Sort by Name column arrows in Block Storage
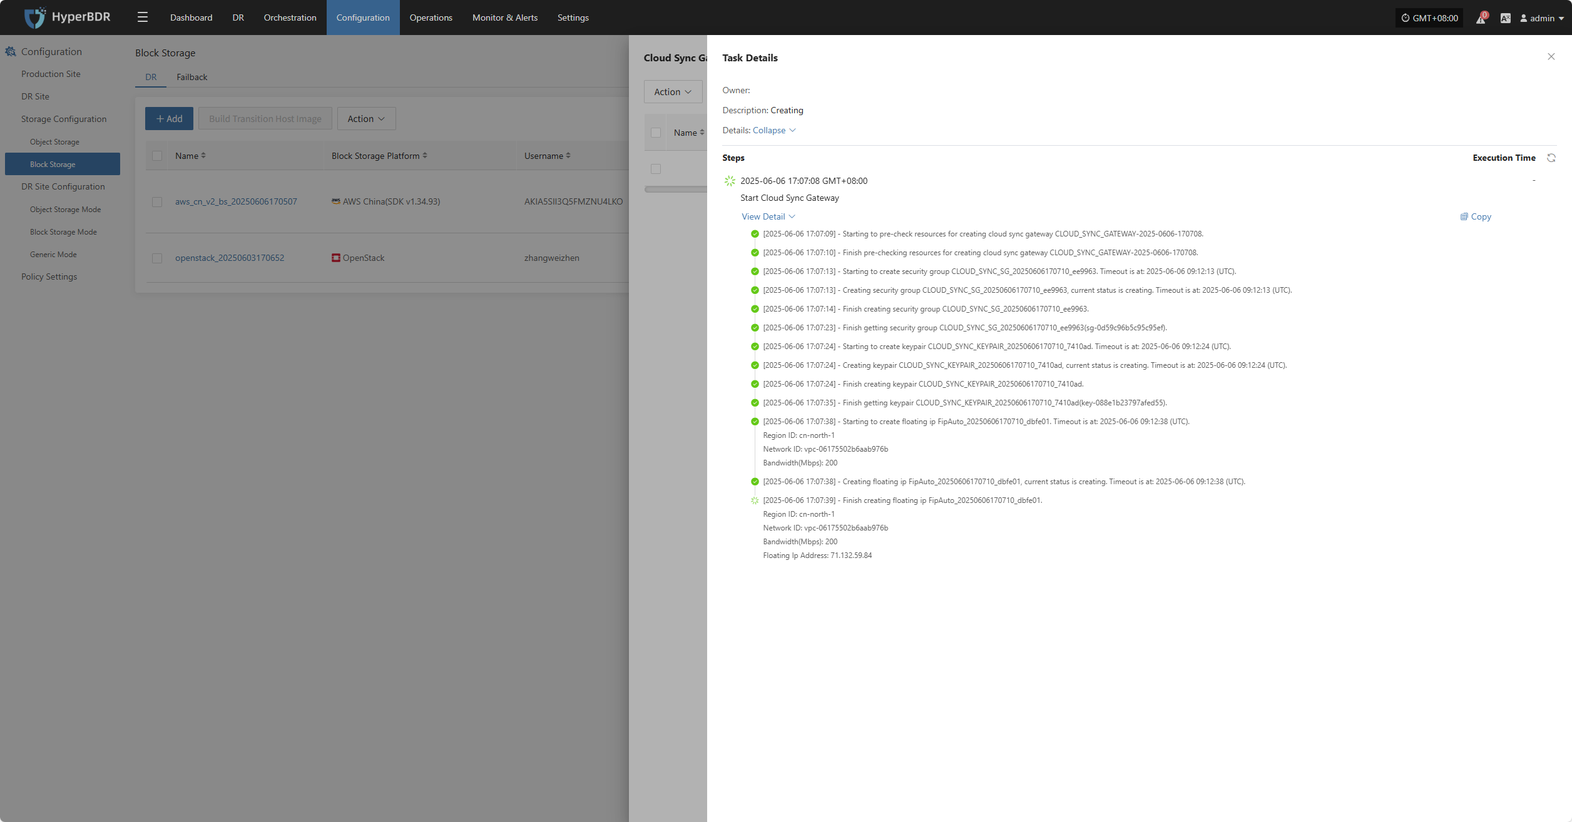The width and height of the screenshot is (1572, 822). (x=203, y=156)
